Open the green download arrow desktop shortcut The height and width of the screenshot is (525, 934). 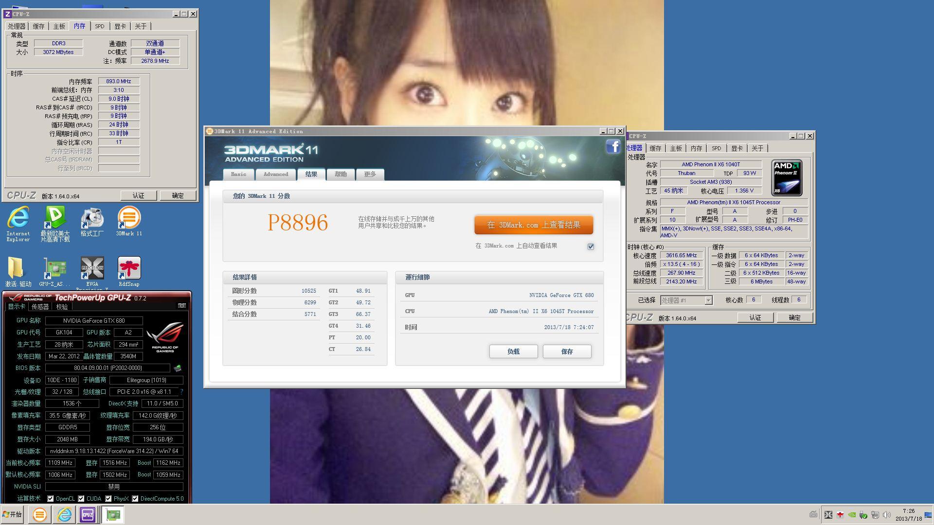coord(55,224)
